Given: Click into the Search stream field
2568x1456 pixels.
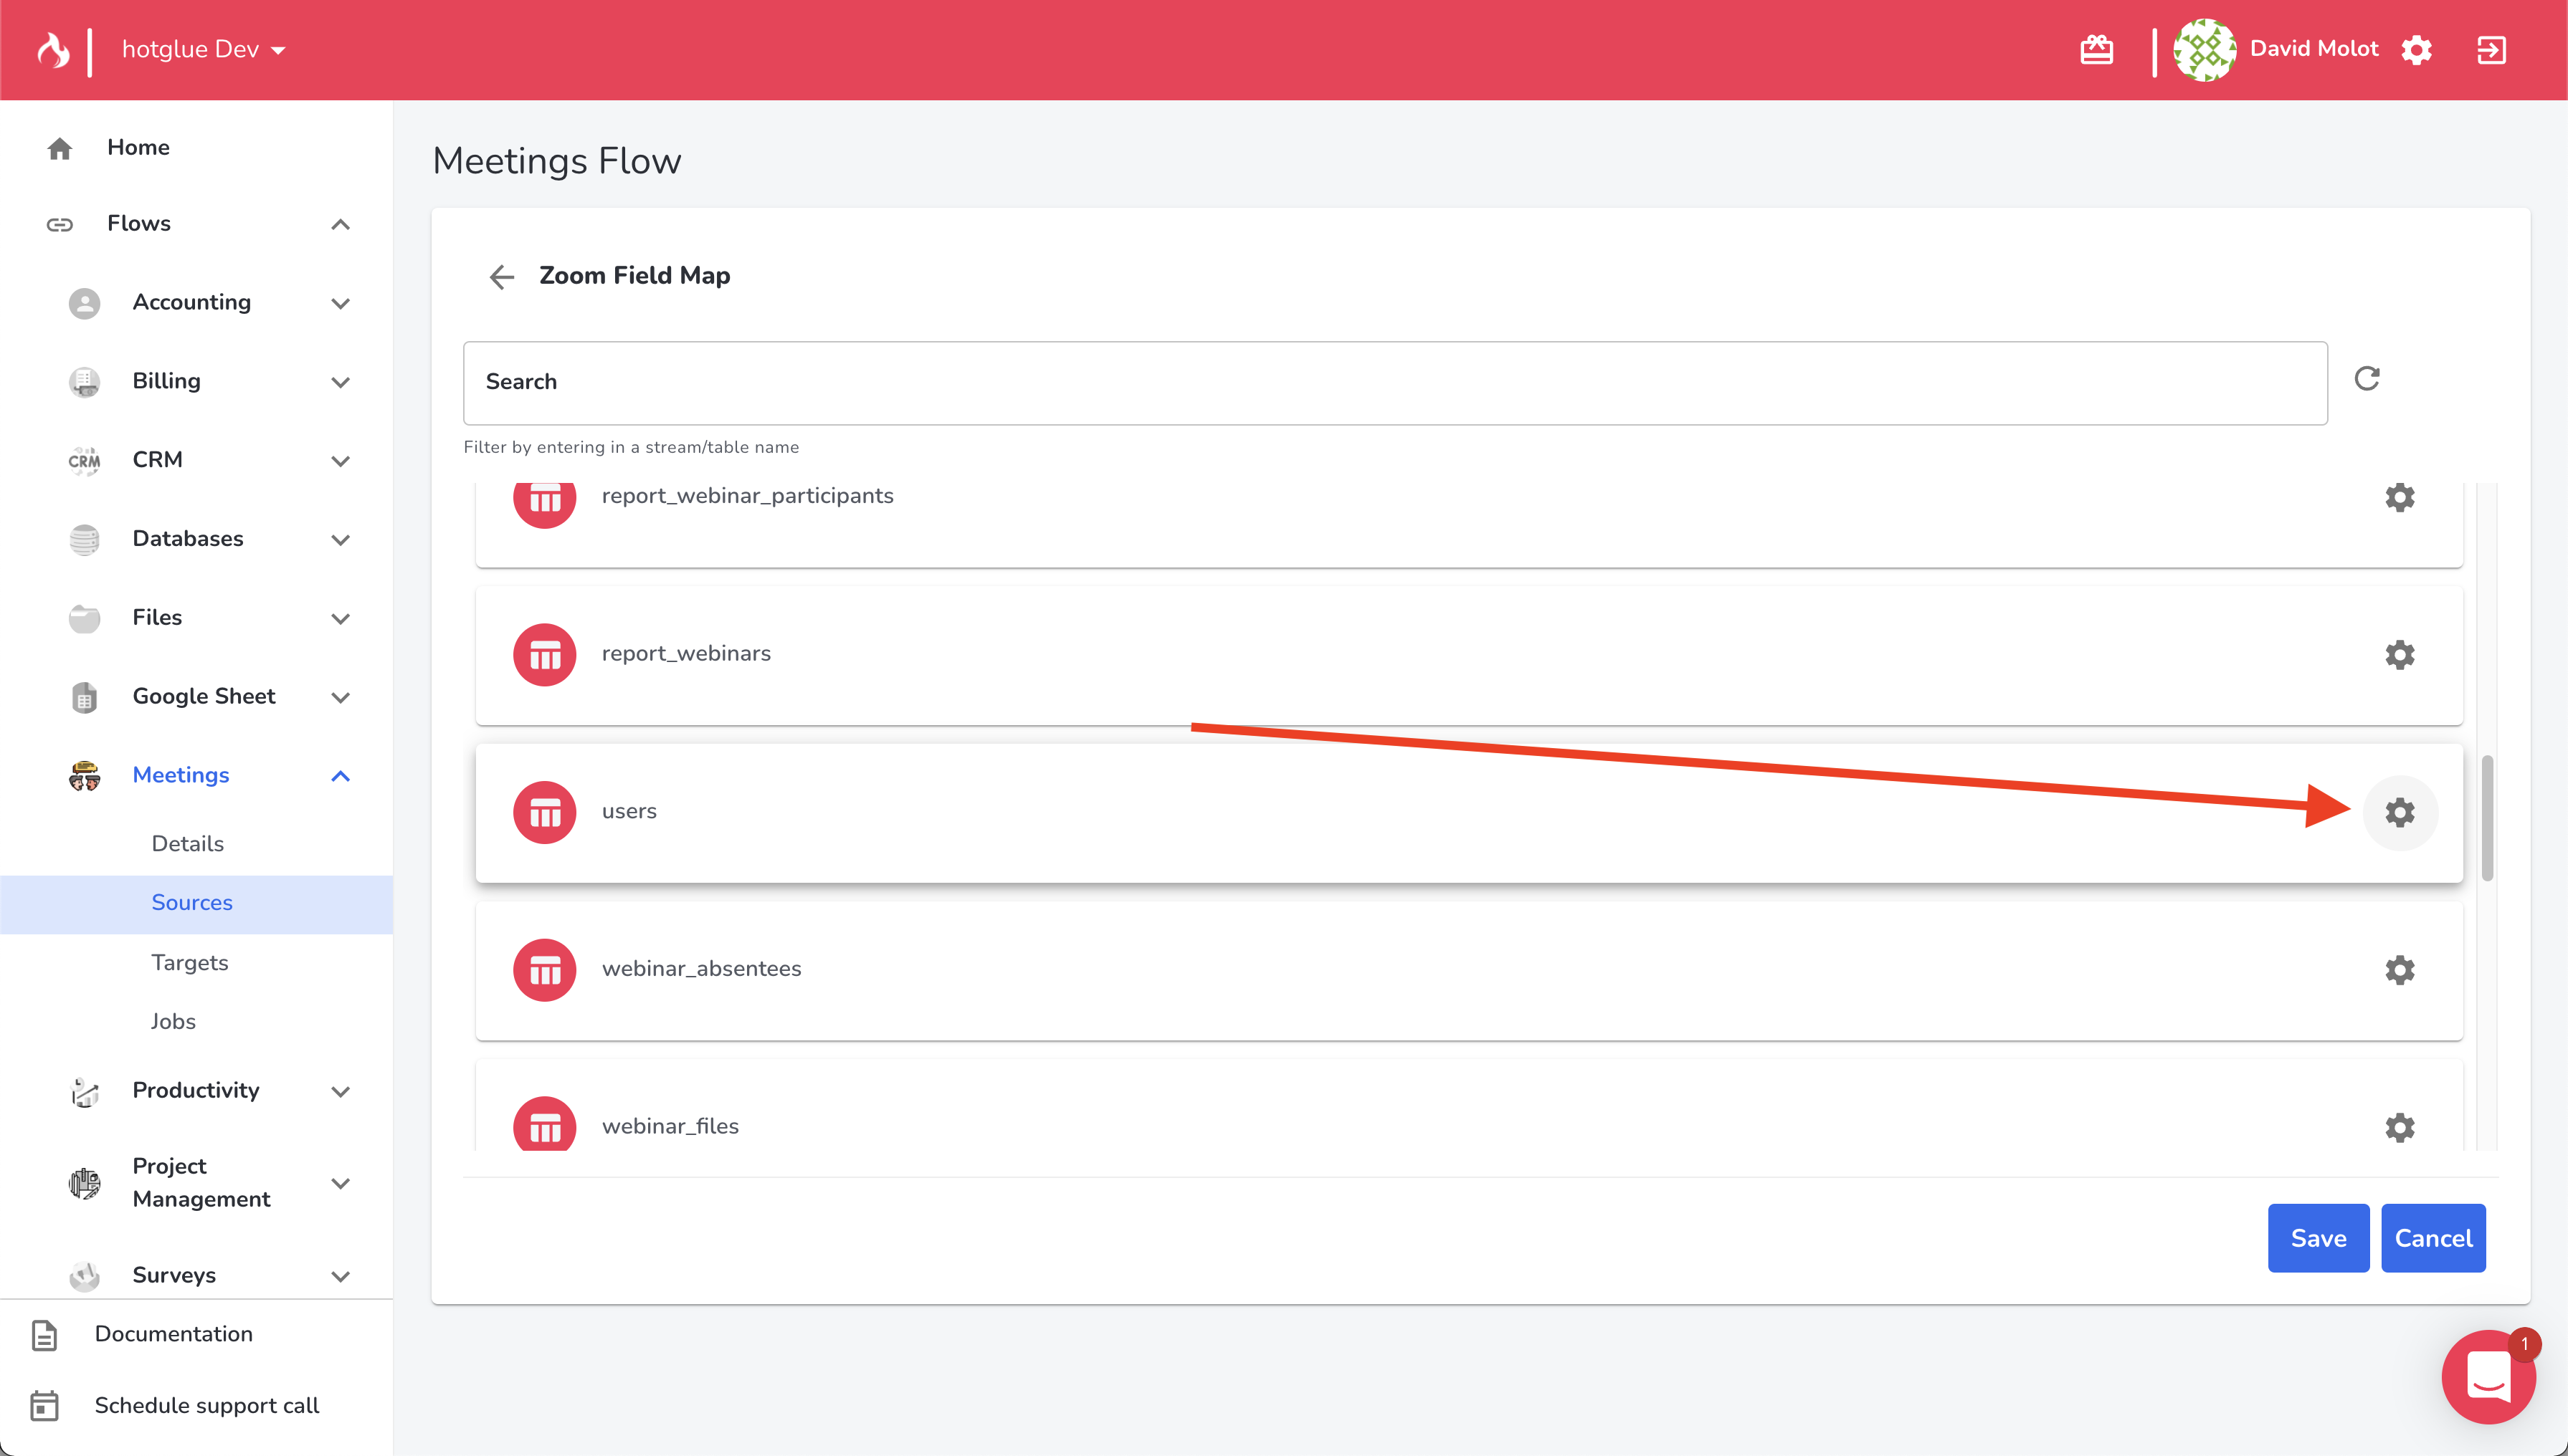Looking at the screenshot, I should coord(1394,383).
